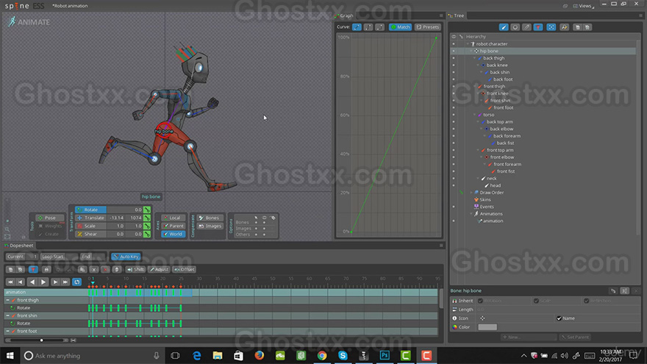
Task: Select the Rotate transform tool
Action: (x=90, y=210)
